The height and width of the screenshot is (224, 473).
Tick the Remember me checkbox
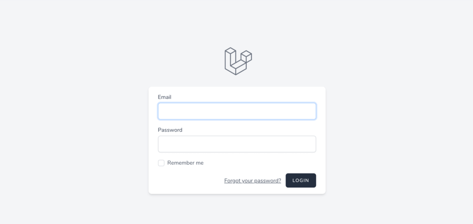pyautogui.click(x=161, y=163)
